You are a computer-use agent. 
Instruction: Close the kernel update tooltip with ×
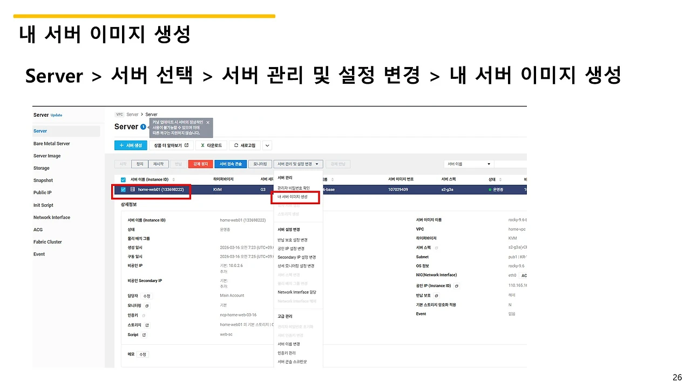tap(207, 123)
